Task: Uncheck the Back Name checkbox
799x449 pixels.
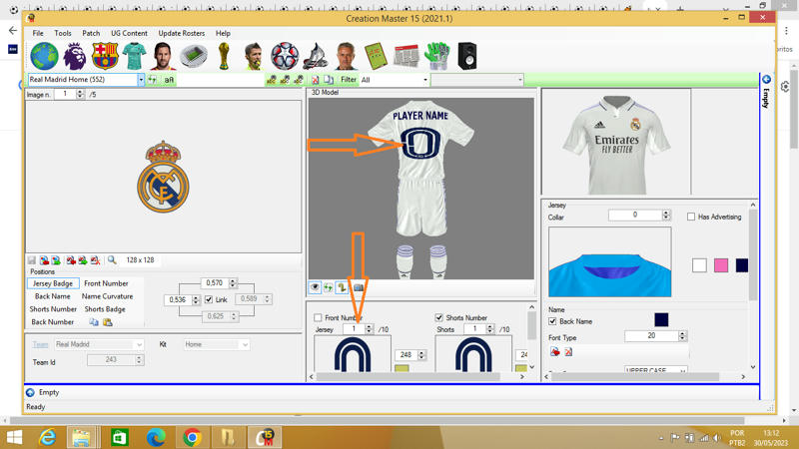Action: (x=552, y=321)
